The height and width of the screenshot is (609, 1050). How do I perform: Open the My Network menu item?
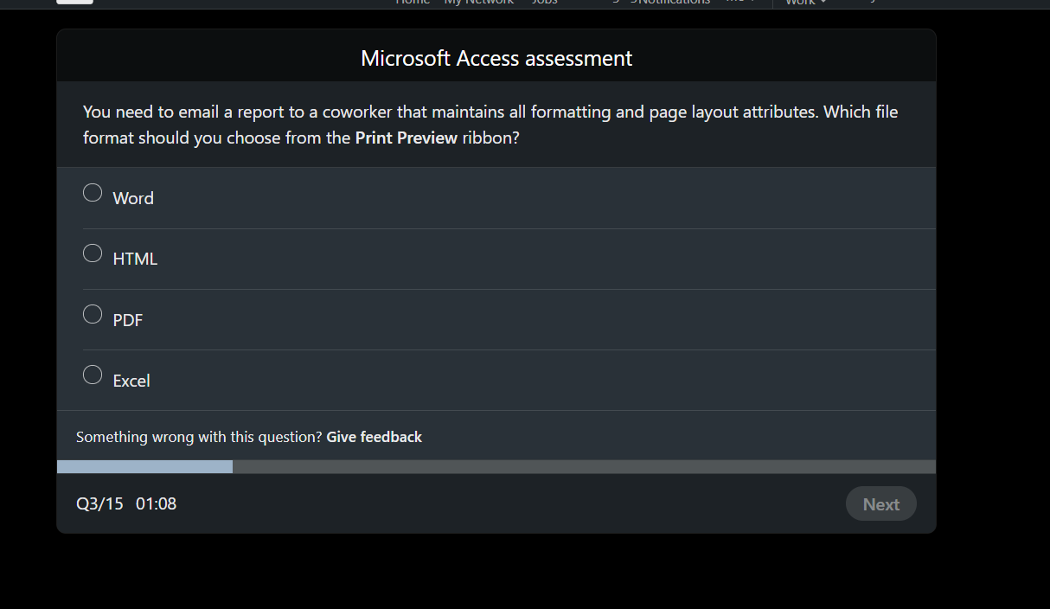click(x=478, y=3)
